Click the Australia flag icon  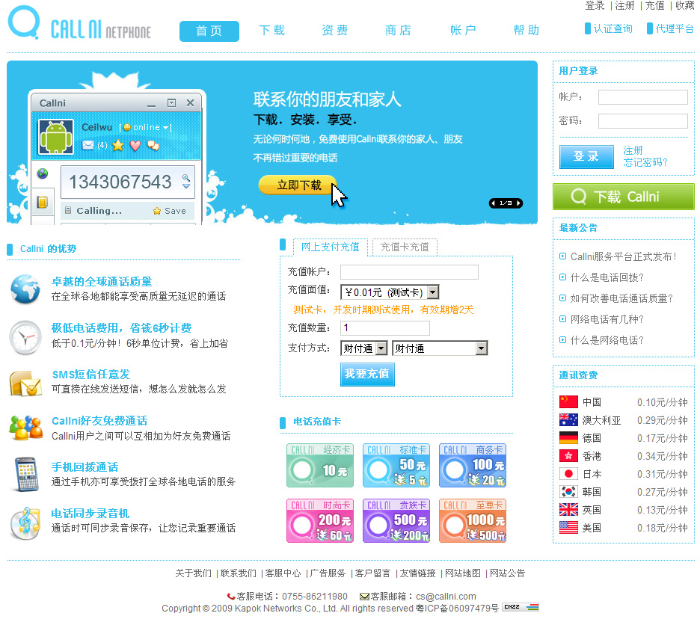tap(568, 420)
